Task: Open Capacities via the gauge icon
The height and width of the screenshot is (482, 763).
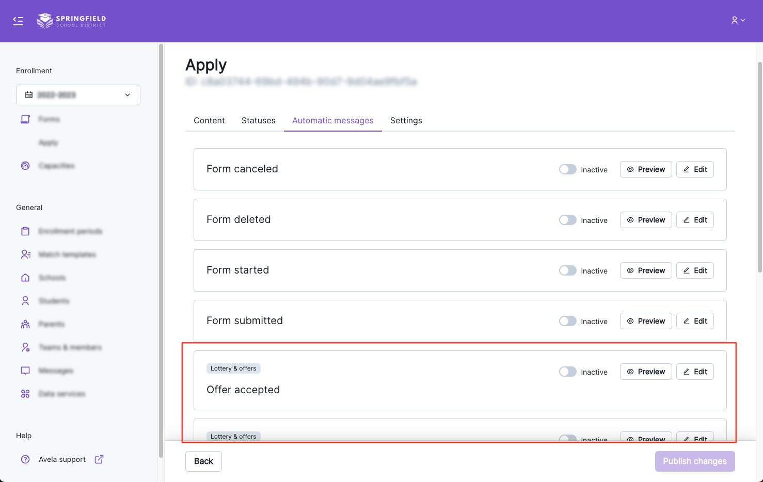Action: [x=25, y=166]
